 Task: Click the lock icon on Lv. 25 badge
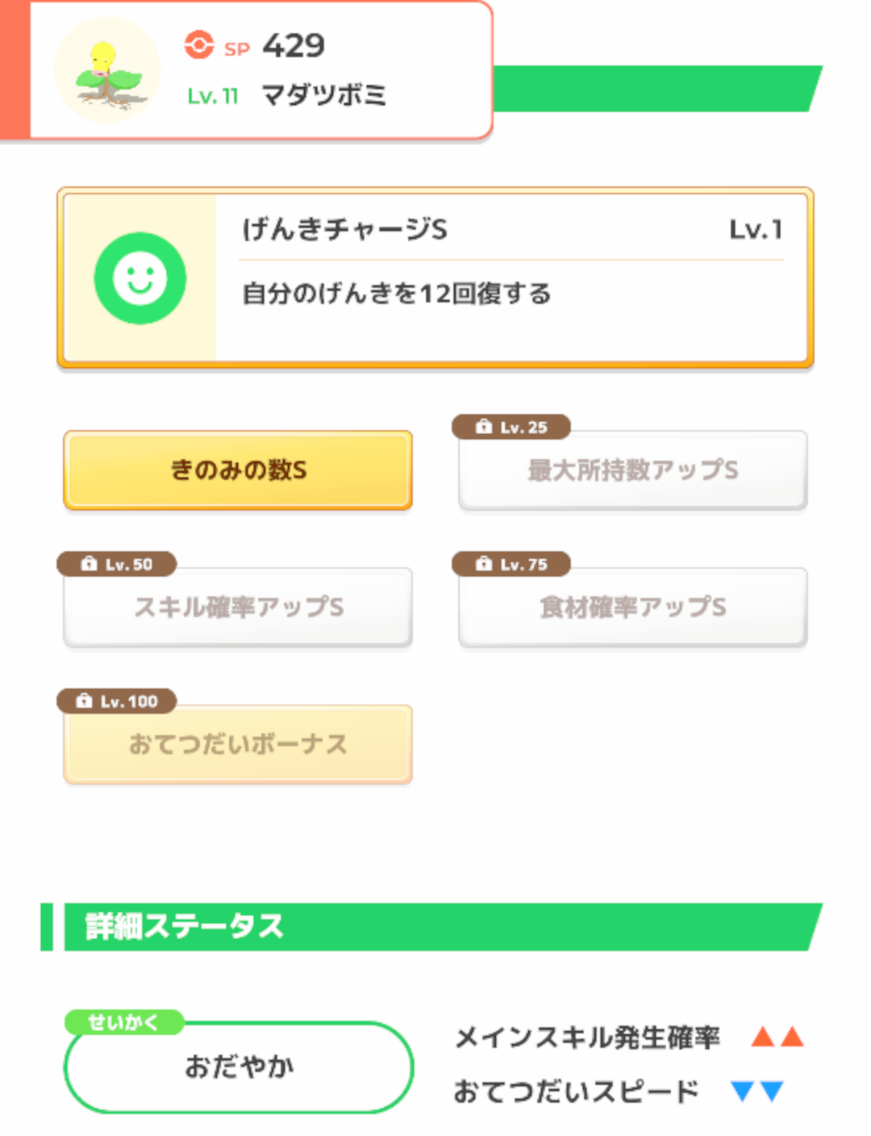pyautogui.click(x=484, y=427)
